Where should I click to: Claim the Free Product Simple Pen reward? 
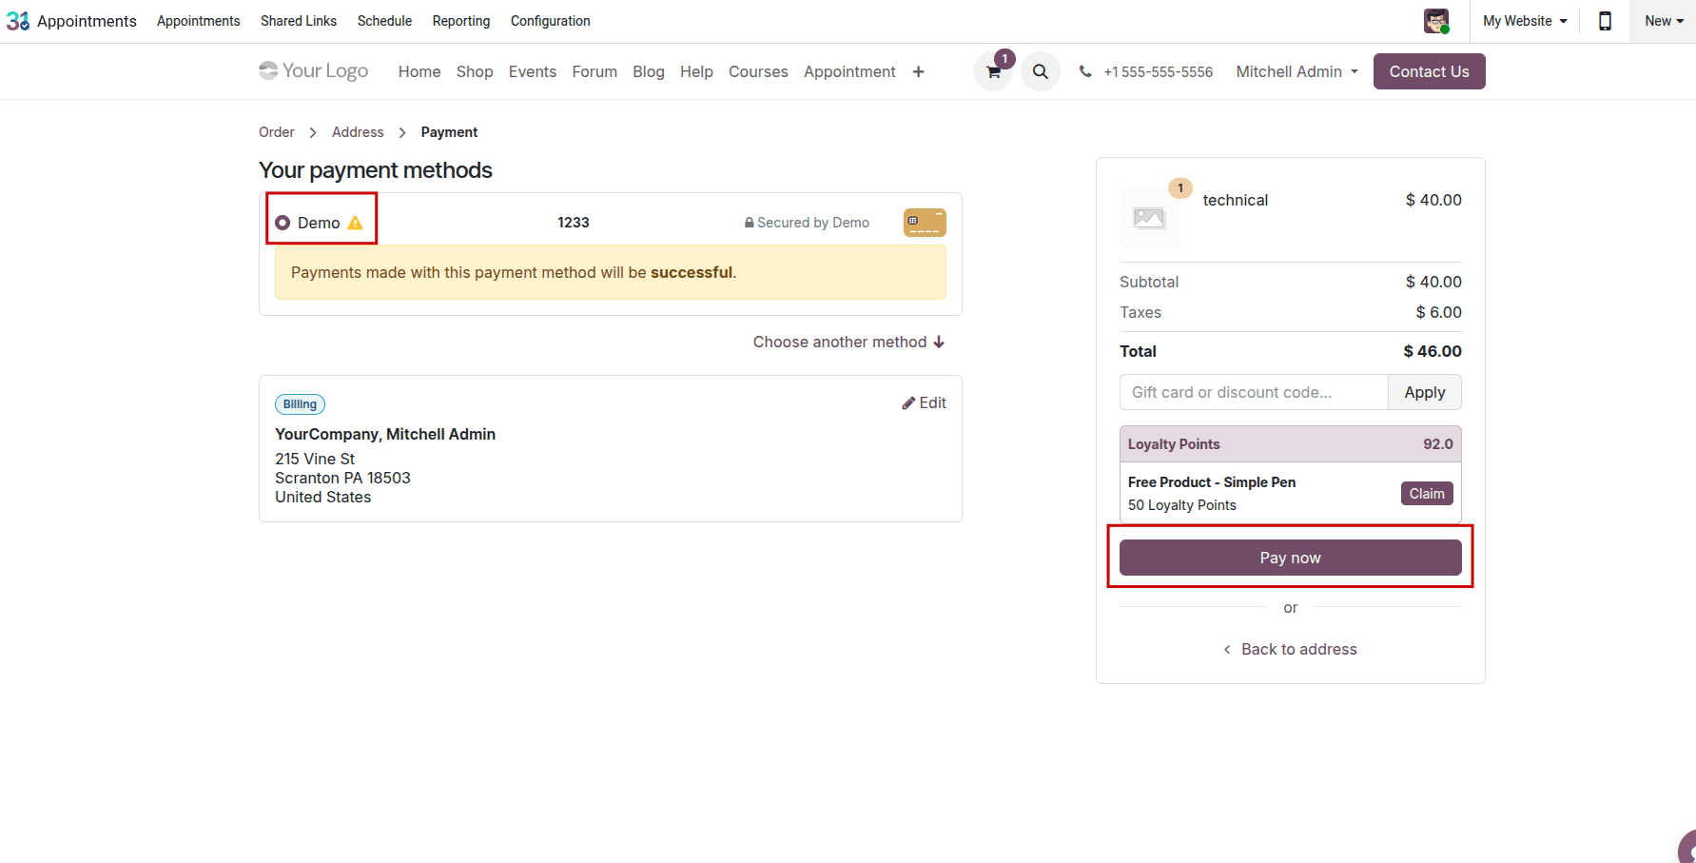click(x=1427, y=493)
